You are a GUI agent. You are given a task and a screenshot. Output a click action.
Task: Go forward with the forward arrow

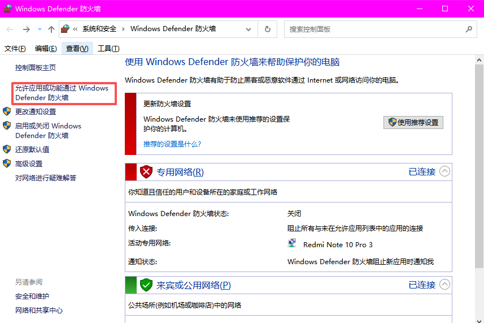coord(27,29)
